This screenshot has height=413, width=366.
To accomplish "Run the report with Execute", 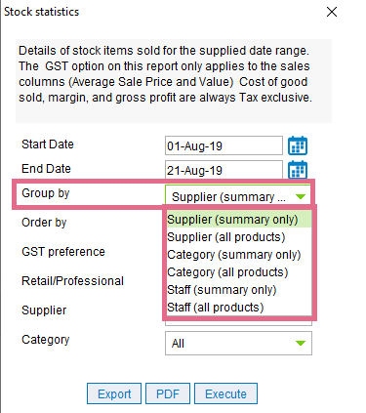I will point(225,393).
